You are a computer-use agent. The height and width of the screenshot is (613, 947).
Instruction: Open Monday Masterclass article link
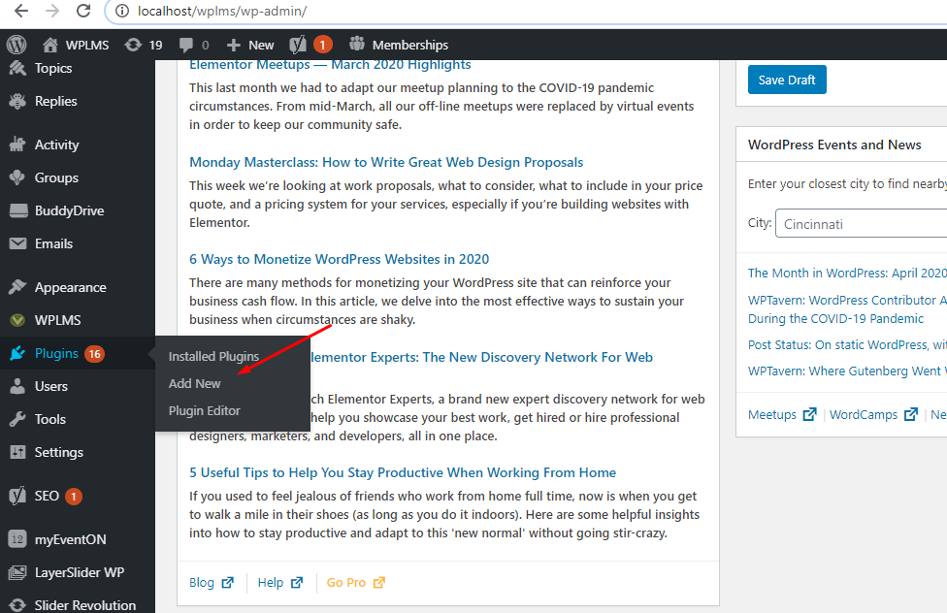(386, 162)
